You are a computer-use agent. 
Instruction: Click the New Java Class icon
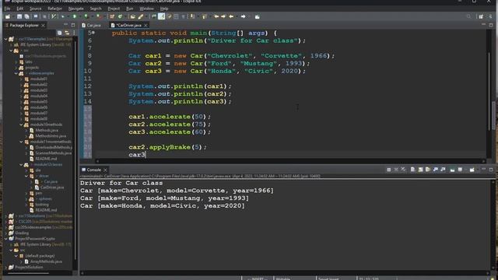click(120, 16)
